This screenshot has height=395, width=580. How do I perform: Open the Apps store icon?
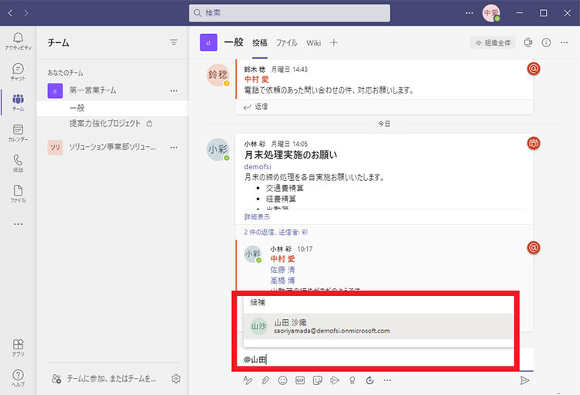(18, 348)
